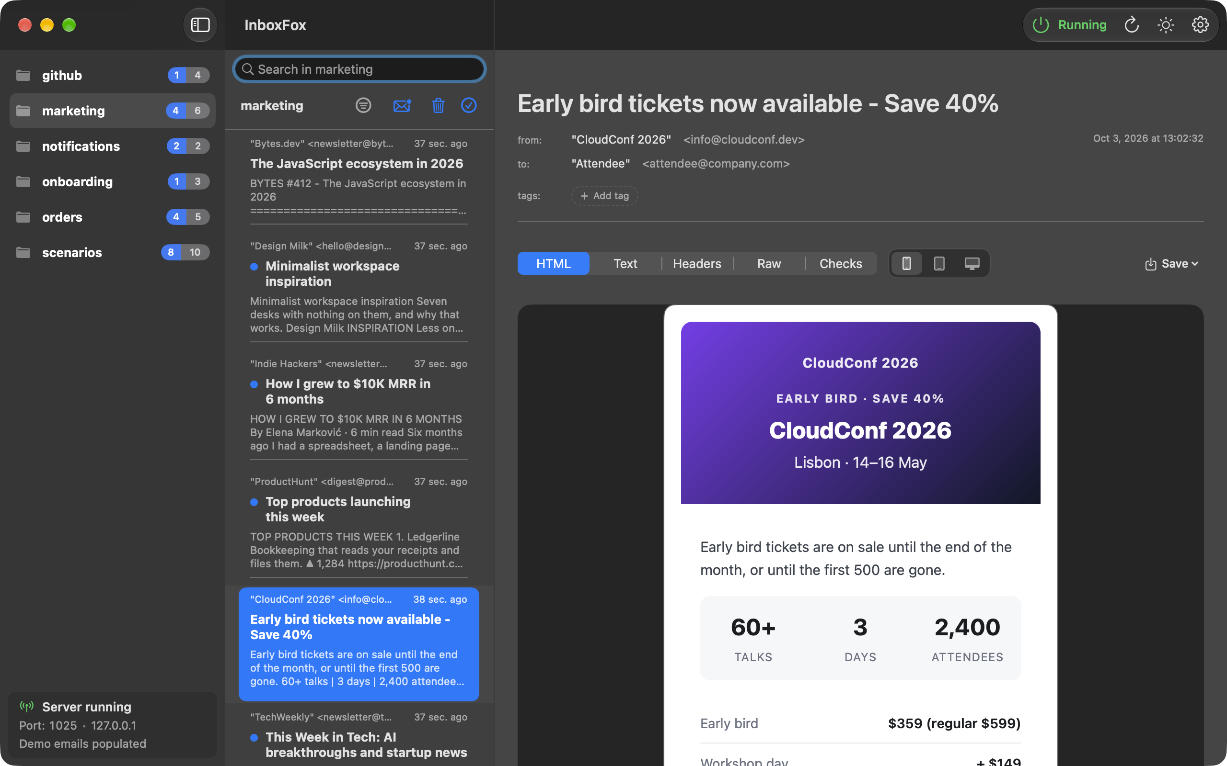This screenshot has height=766, width=1227.
Task: Click the email timestamp Oct 3, 2026
Action: [1148, 138]
